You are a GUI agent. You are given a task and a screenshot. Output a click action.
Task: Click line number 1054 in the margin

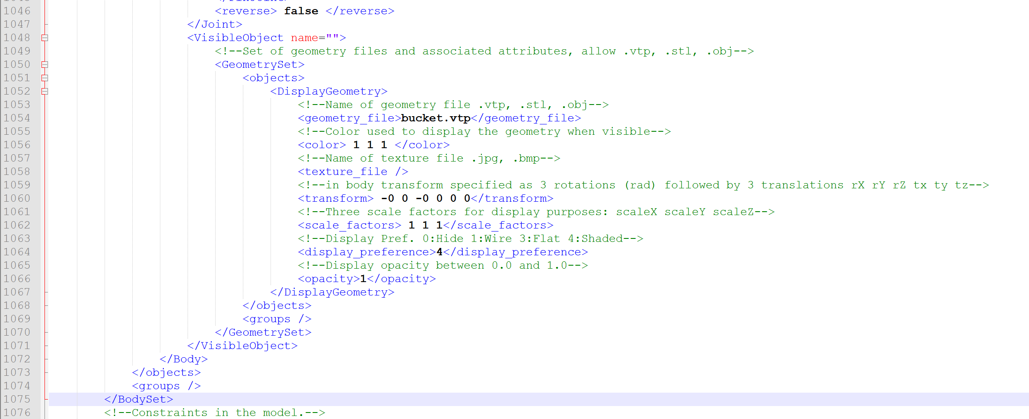coord(18,118)
